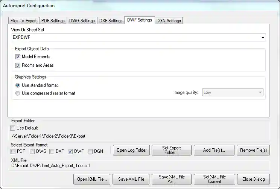The image size is (280, 189).
Task: Open the Image quality dropdown
Action: (233, 93)
